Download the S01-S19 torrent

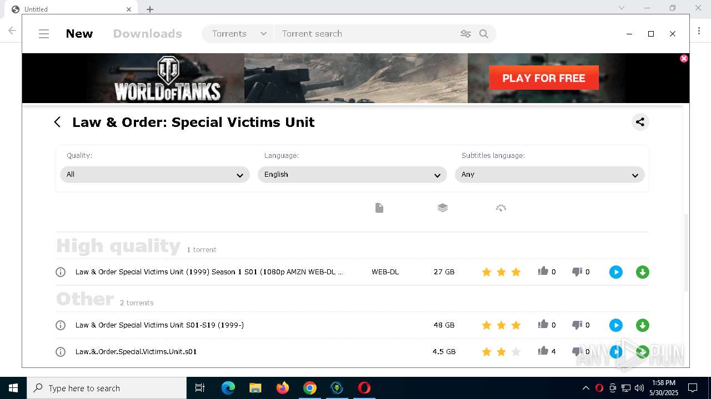(642, 325)
